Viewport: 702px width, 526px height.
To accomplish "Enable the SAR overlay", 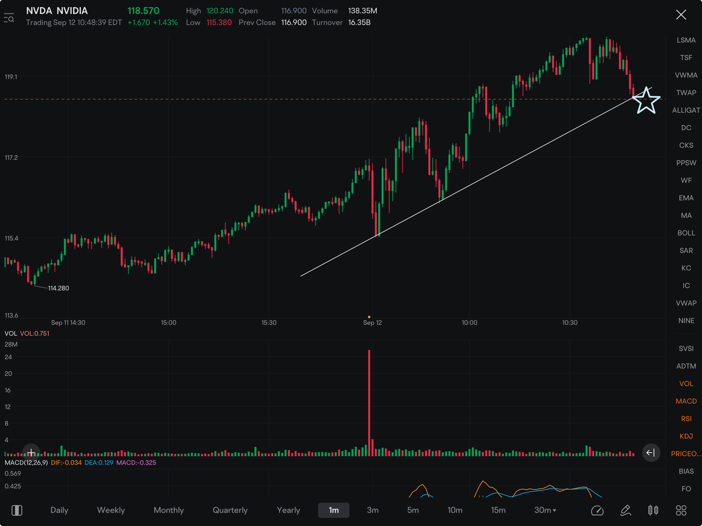I will coord(686,250).
